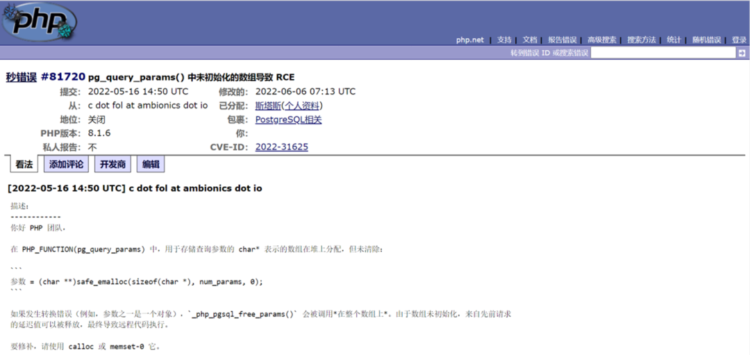Click reporter email in metadata table
Screen dimensions: 750x355
coord(148,106)
